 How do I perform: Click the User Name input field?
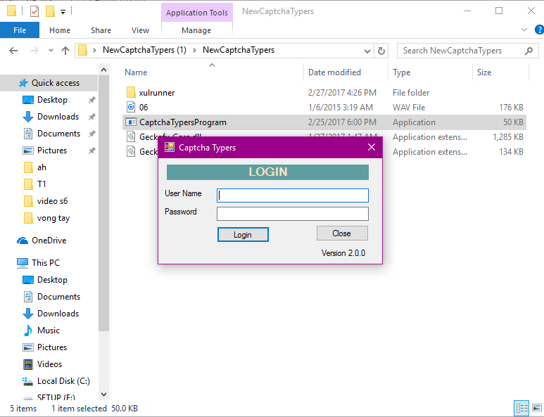pyautogui.click(x=293, y=195)
